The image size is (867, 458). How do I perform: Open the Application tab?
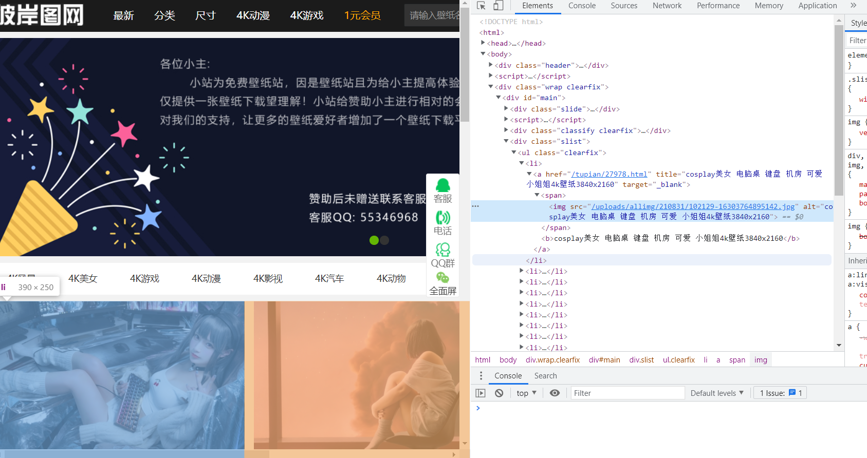tap(817, 6)
